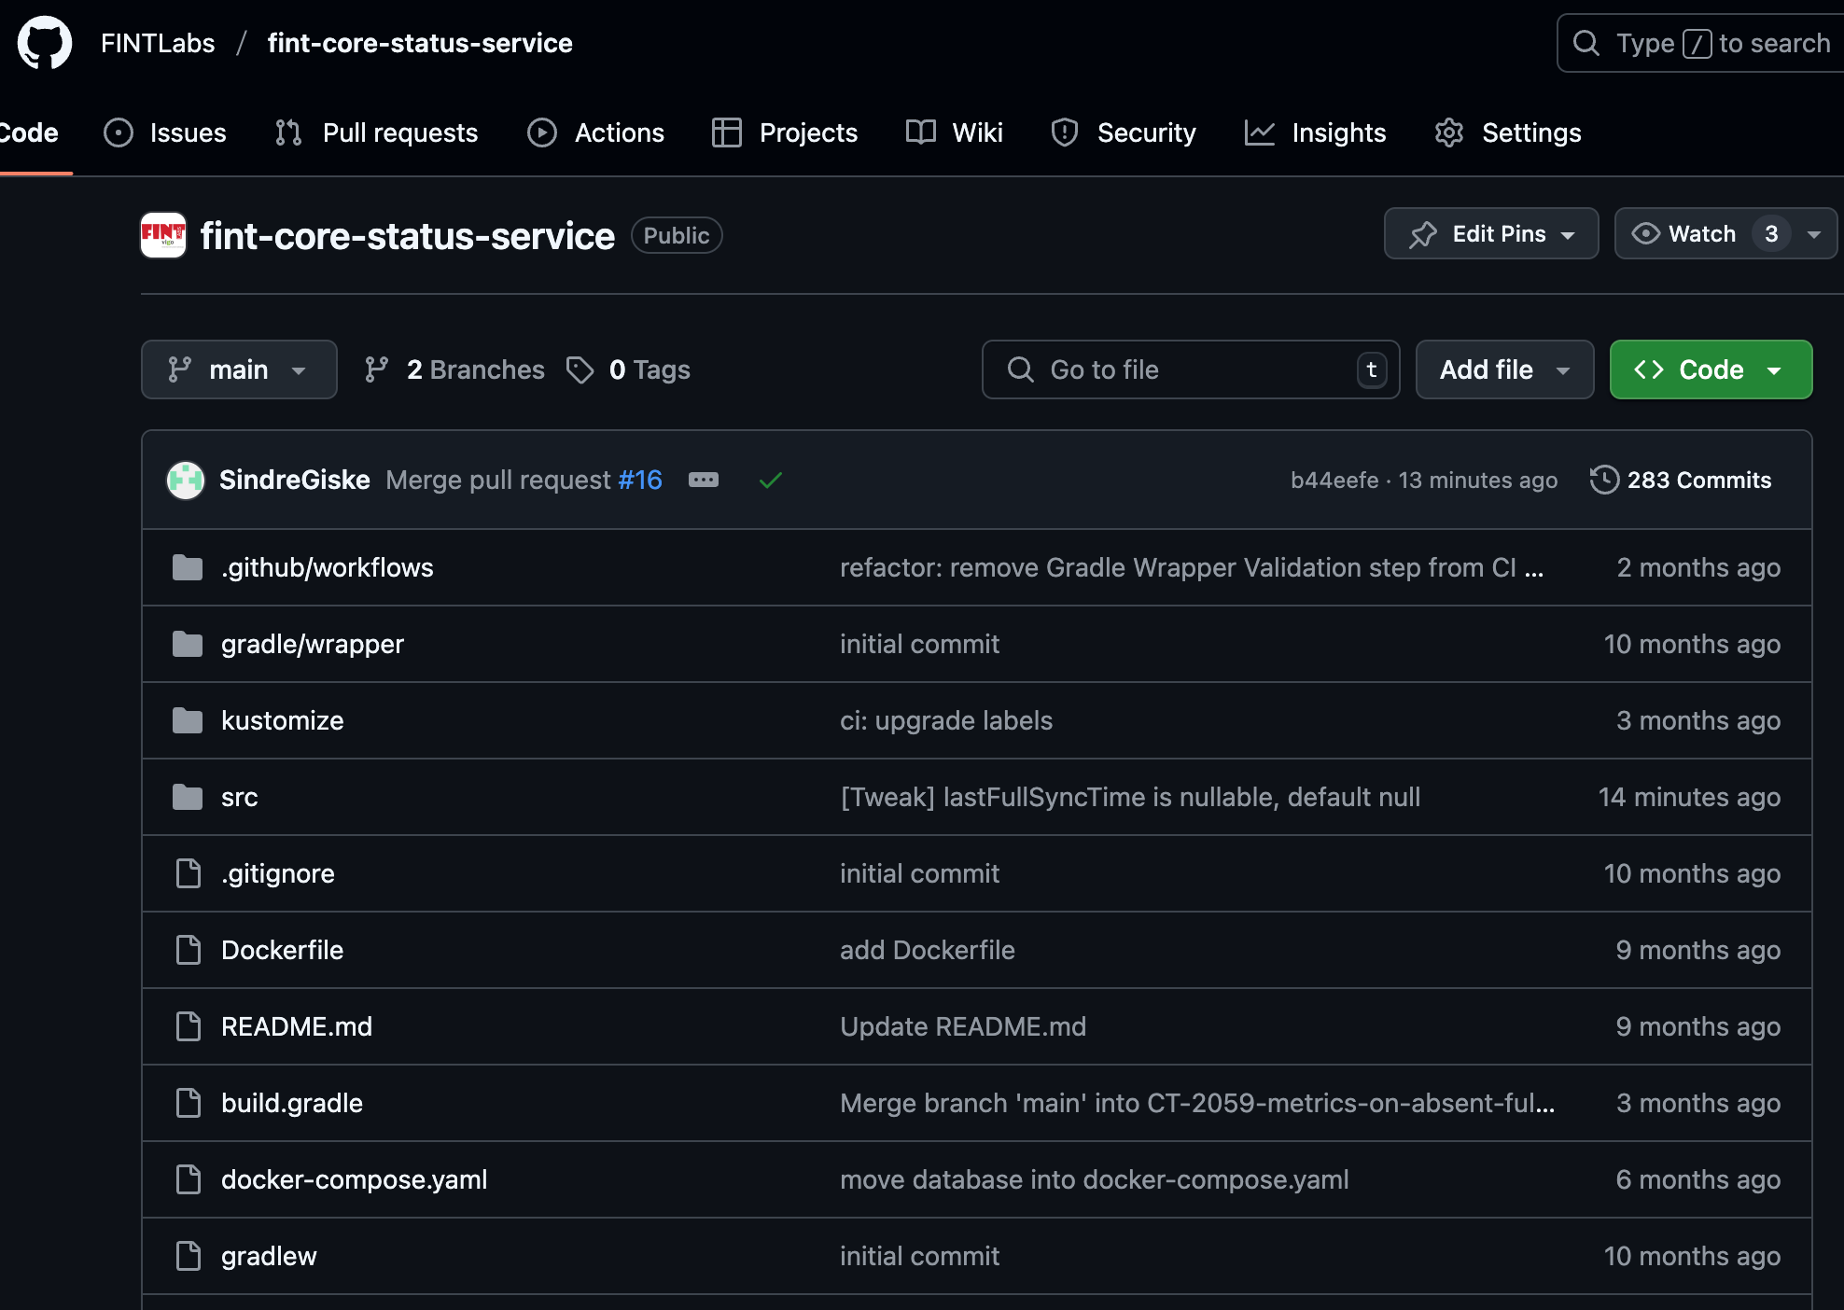Image resolution: width=1844 pixels, height=1310 pixels.
Task: Switch to the Pull requests tab
Action: 377,132
